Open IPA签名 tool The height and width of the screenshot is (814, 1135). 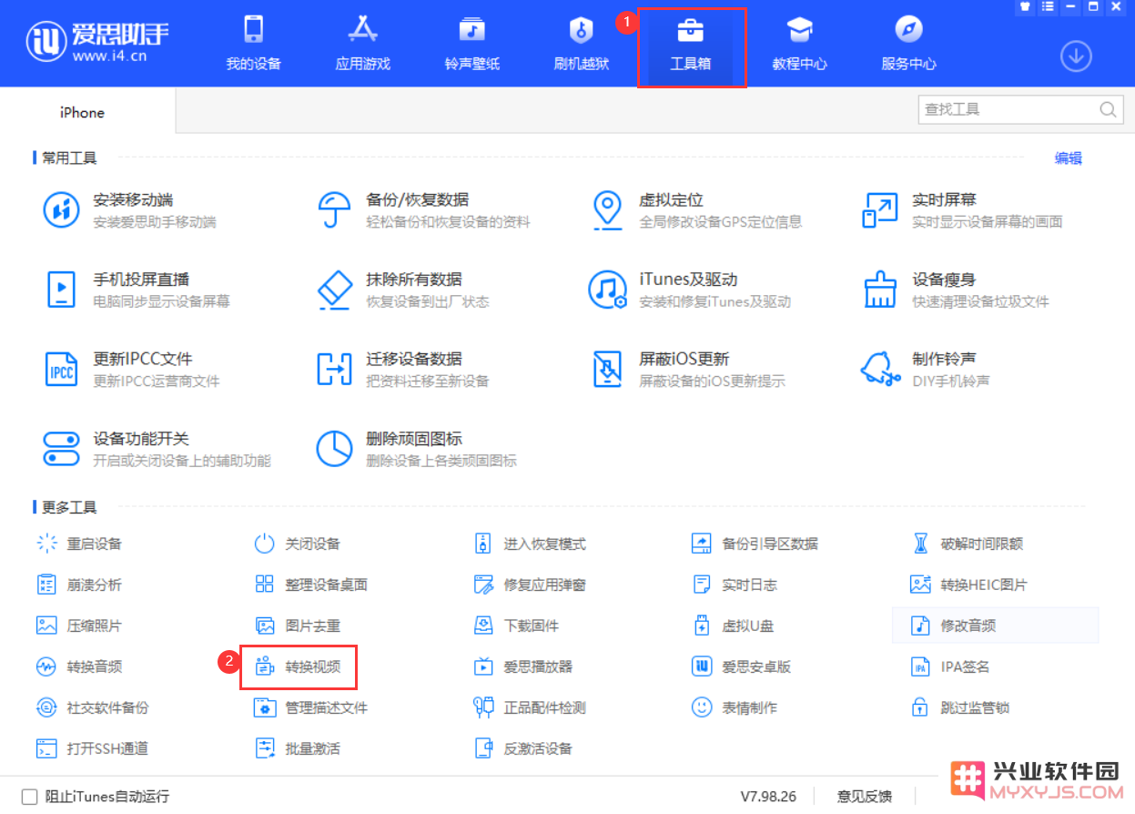[x=951, y=666]
